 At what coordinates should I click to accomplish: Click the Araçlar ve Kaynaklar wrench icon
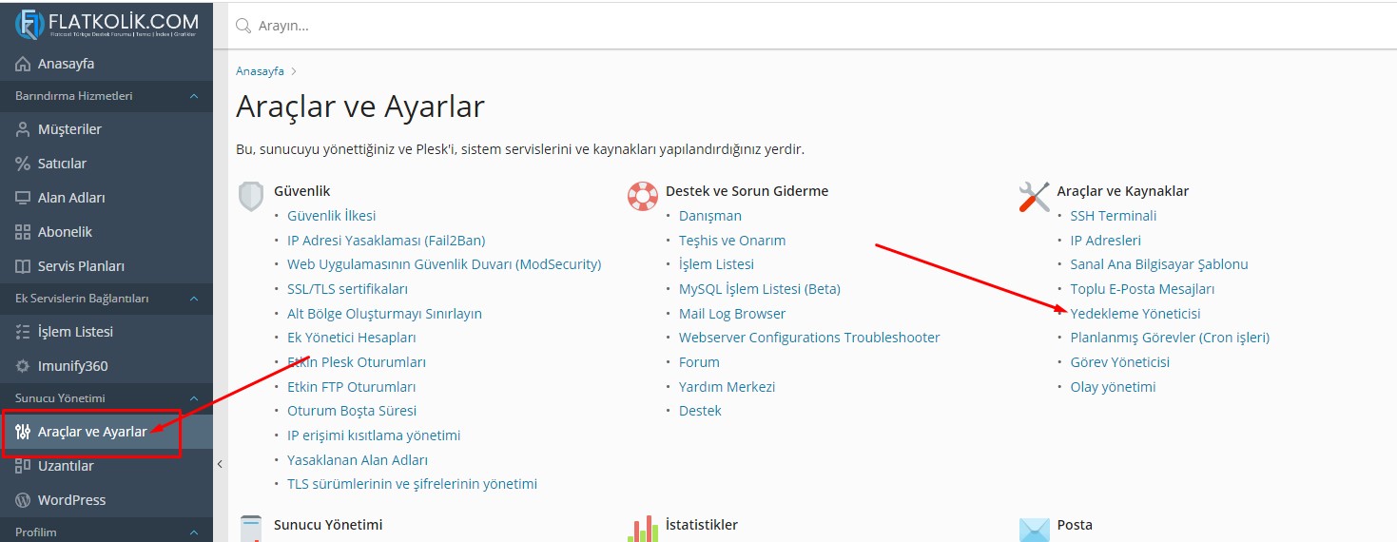pos(1034,197)
